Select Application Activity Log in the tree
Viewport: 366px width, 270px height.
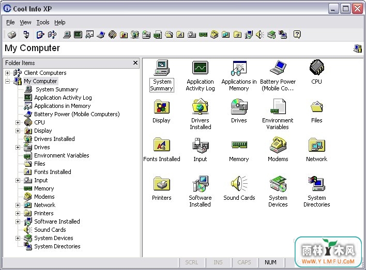63,98
